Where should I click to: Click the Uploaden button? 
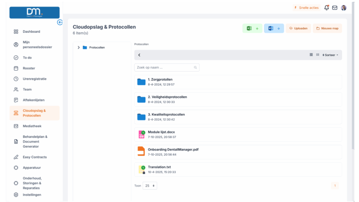[298, 29]
